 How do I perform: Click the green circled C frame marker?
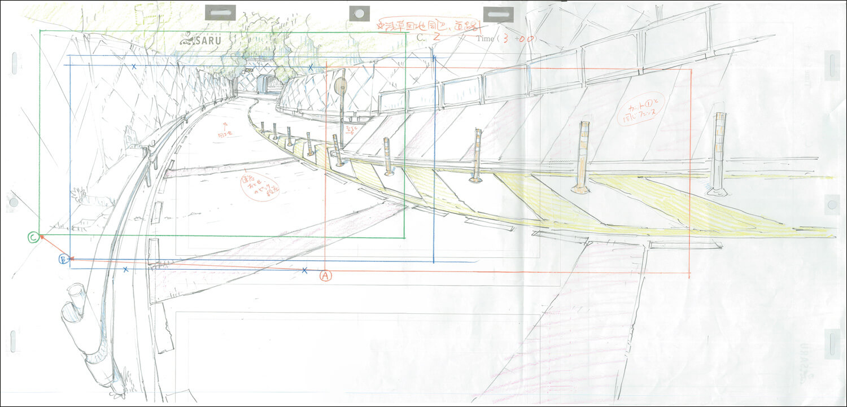point(33,238)
